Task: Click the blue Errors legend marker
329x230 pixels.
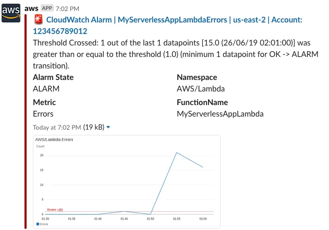Action: point(38,224)
